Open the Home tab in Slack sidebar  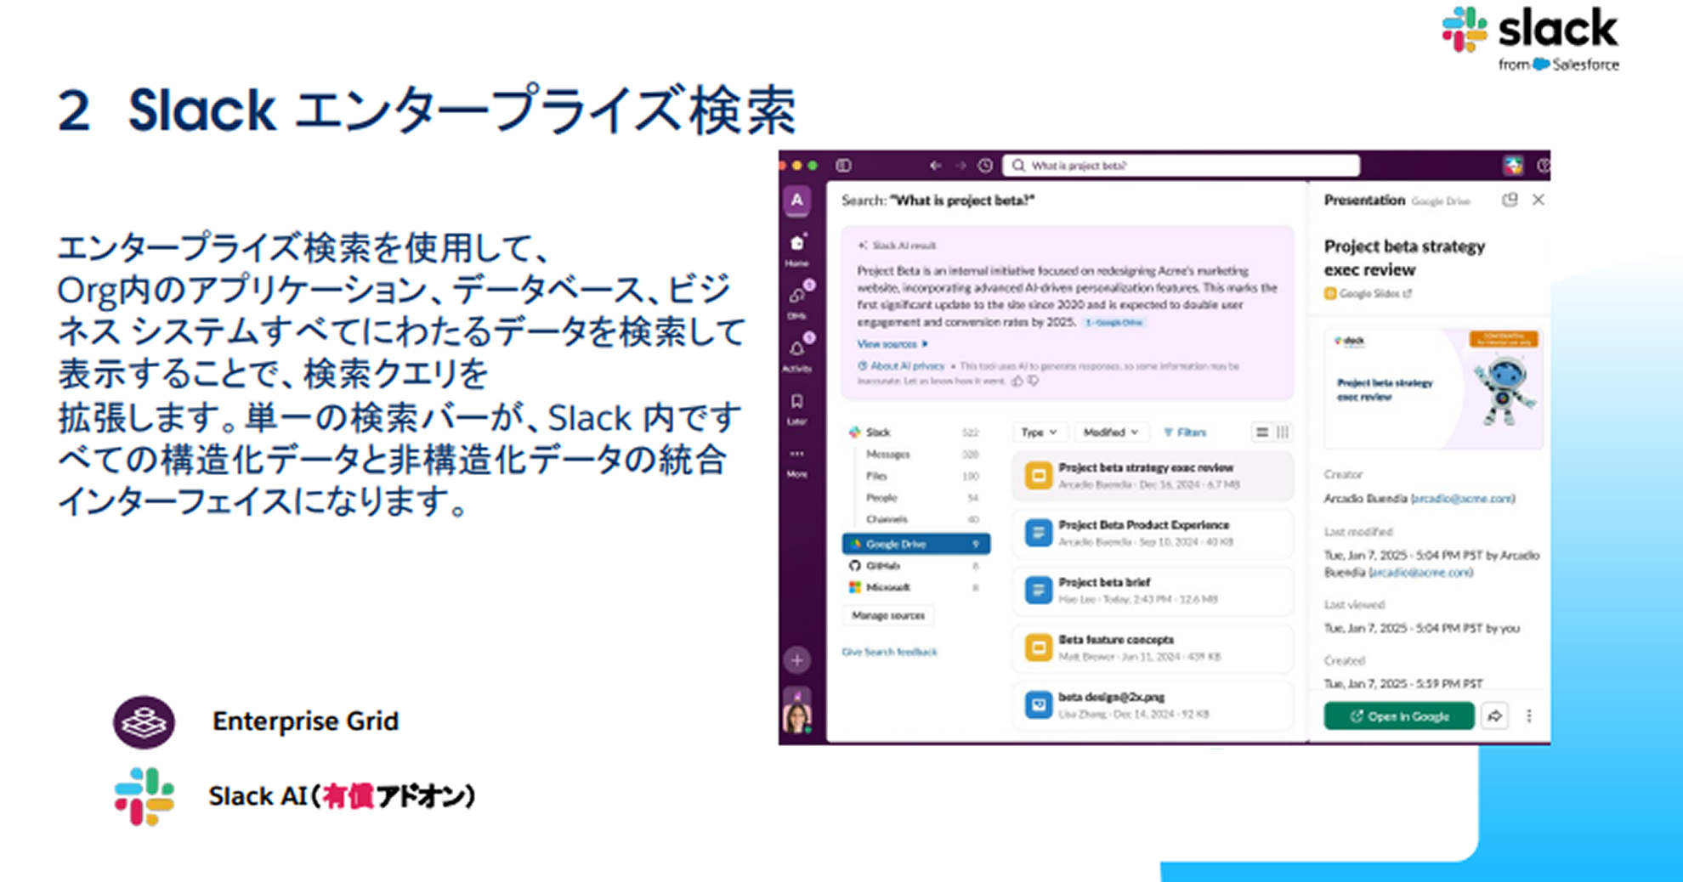tap(796, 248)
